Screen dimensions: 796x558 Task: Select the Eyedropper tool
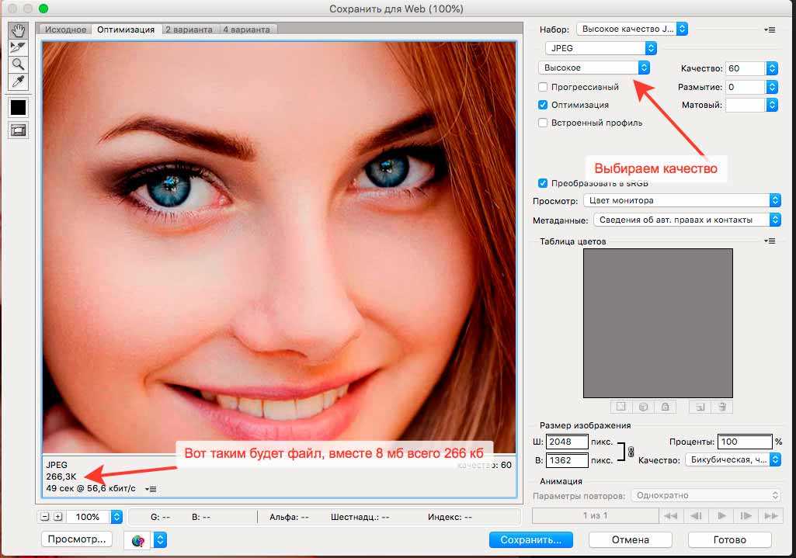18,81
